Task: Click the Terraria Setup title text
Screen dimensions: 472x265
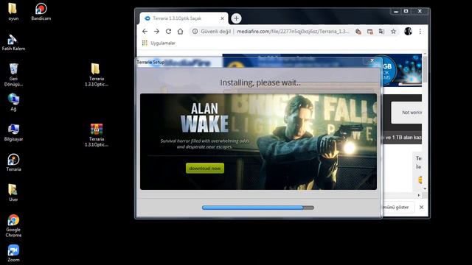Action: [x=150, y=62]
